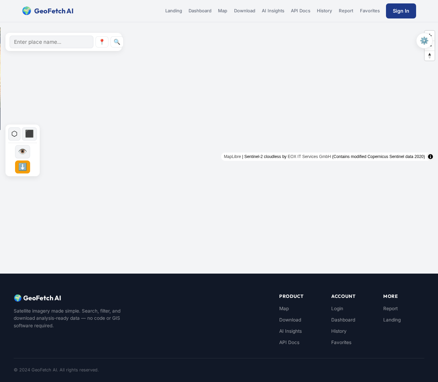Focus the Enter place name field
438x382 pixels.
tap(51, 42)
